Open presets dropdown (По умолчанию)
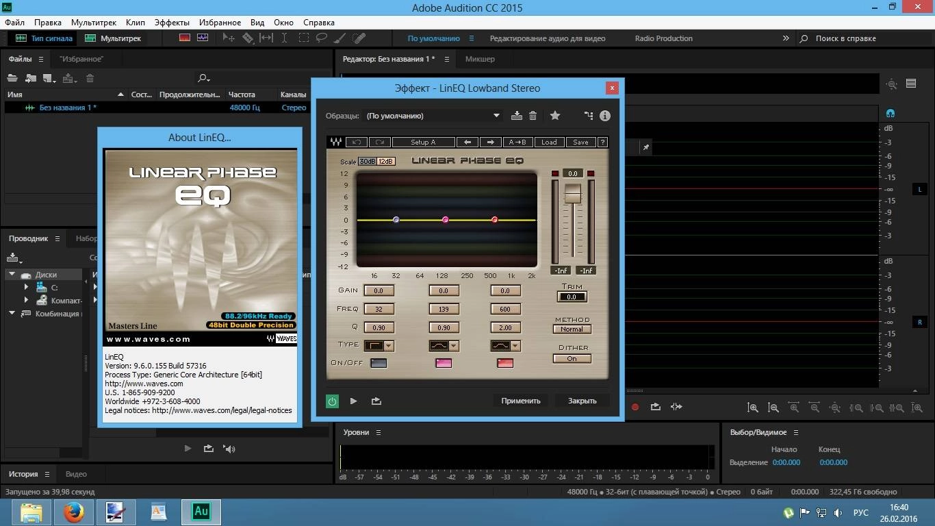 click(x=433, y=116)
